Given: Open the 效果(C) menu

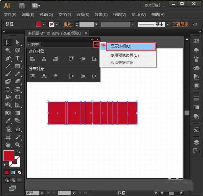Looking at the screenshot, I should (101, 15).
